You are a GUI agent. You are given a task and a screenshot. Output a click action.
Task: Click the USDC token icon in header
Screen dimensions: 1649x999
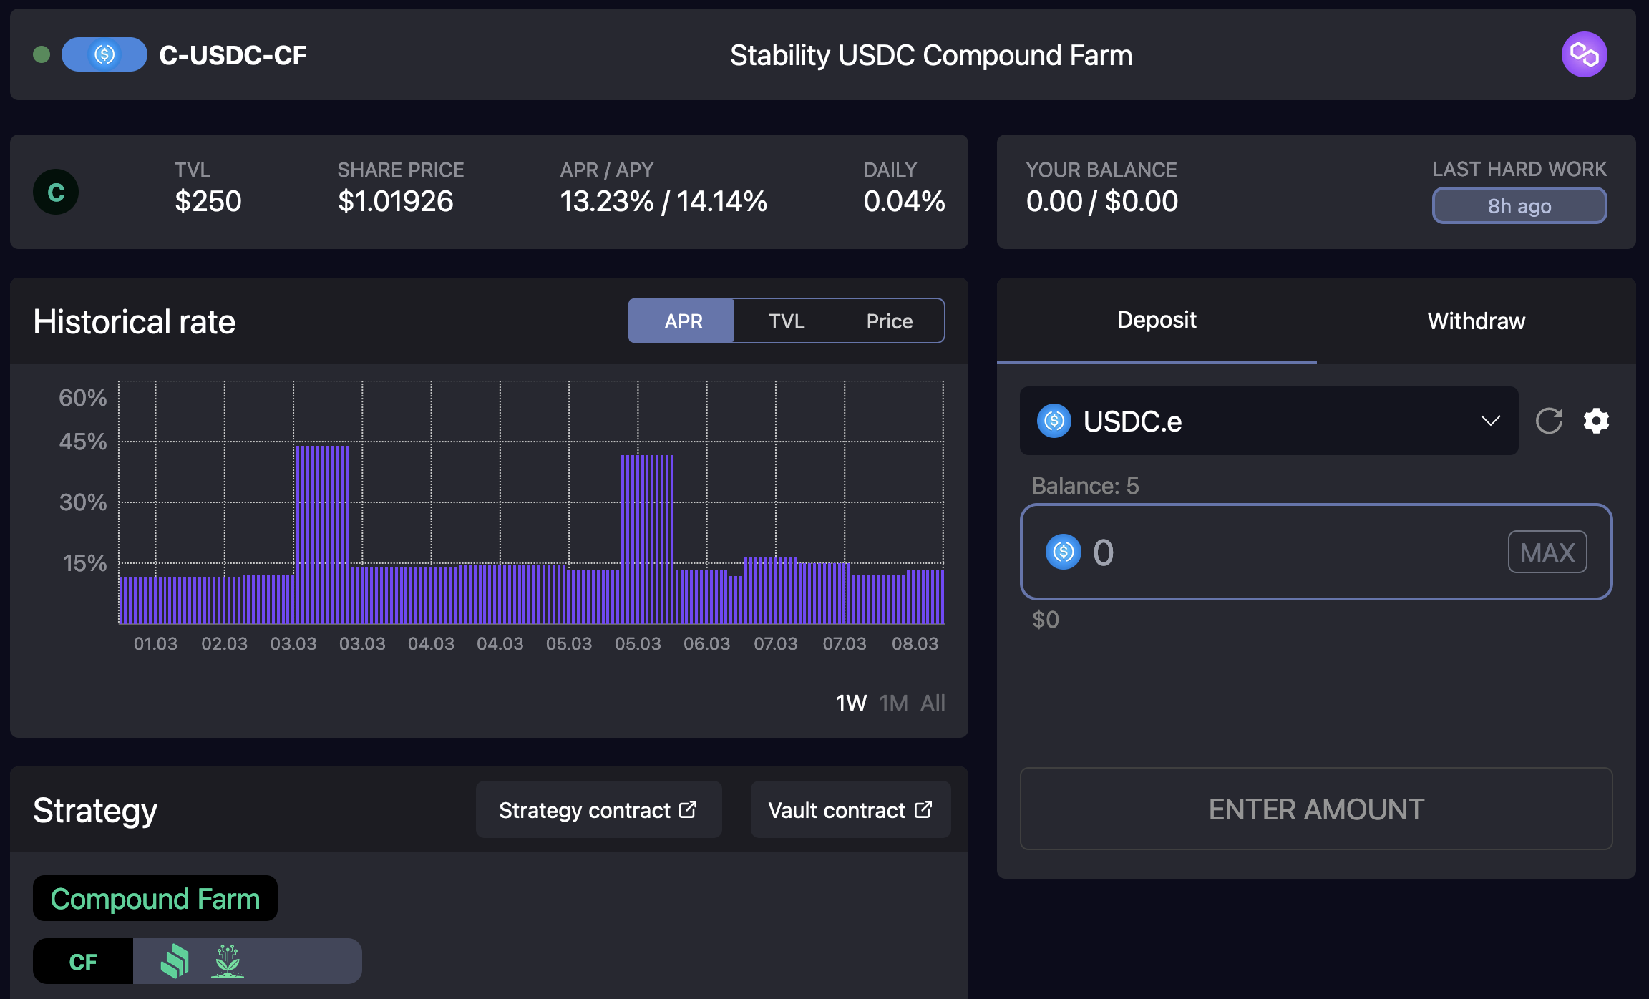coord(104,54)
